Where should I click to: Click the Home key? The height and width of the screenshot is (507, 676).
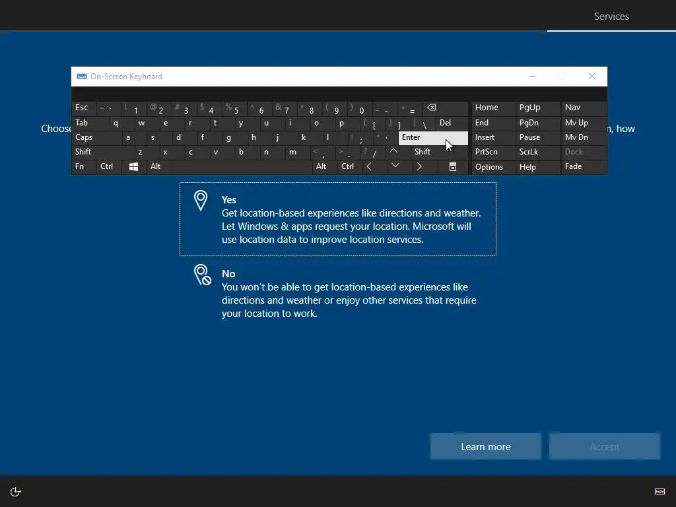(x=493, y=108)
